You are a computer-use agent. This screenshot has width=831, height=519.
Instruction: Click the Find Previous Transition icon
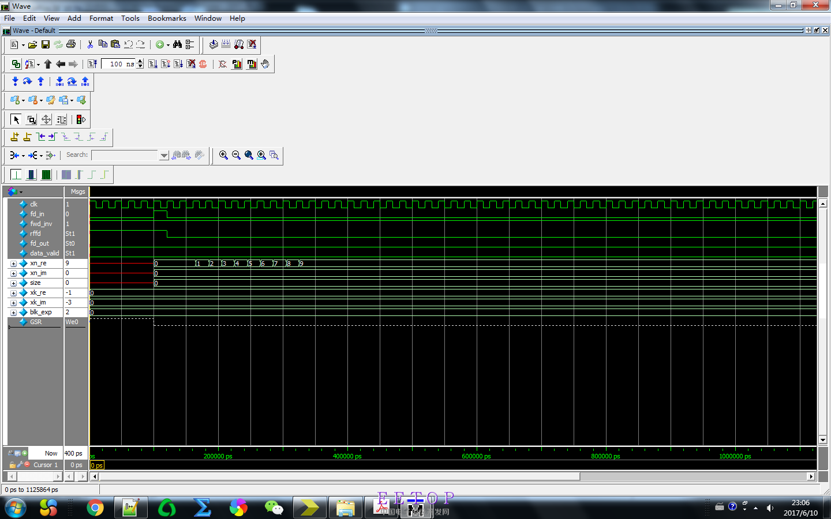pos(40,137)
